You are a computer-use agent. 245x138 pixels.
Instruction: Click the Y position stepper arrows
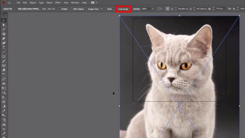[x=194, y=9]
